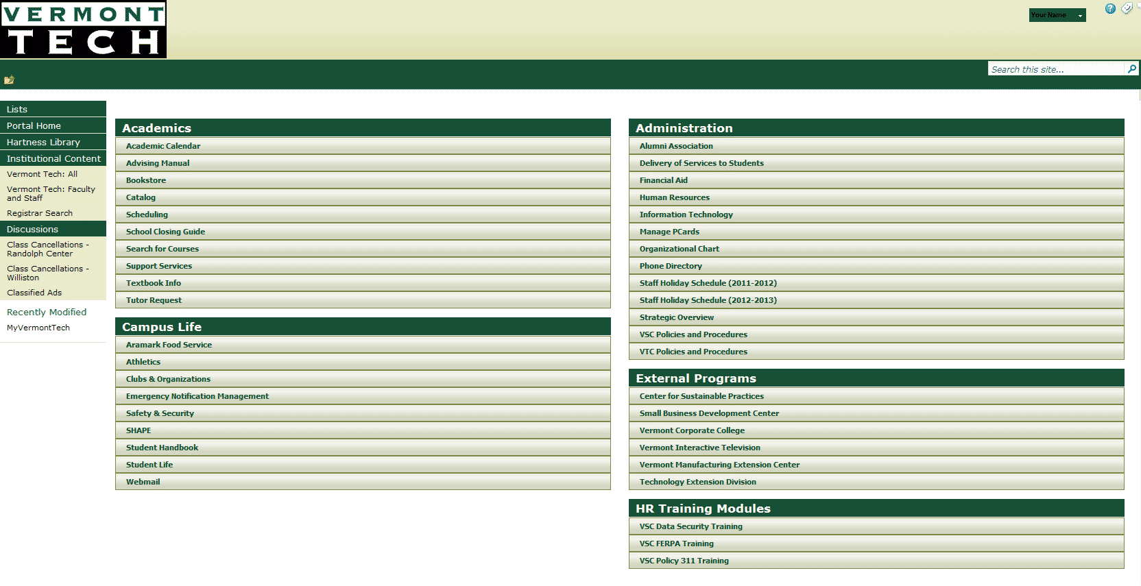Open the blue Help question mark icon
The height and width of the screenshot is (586, 1141).
tap(1110, 9)
